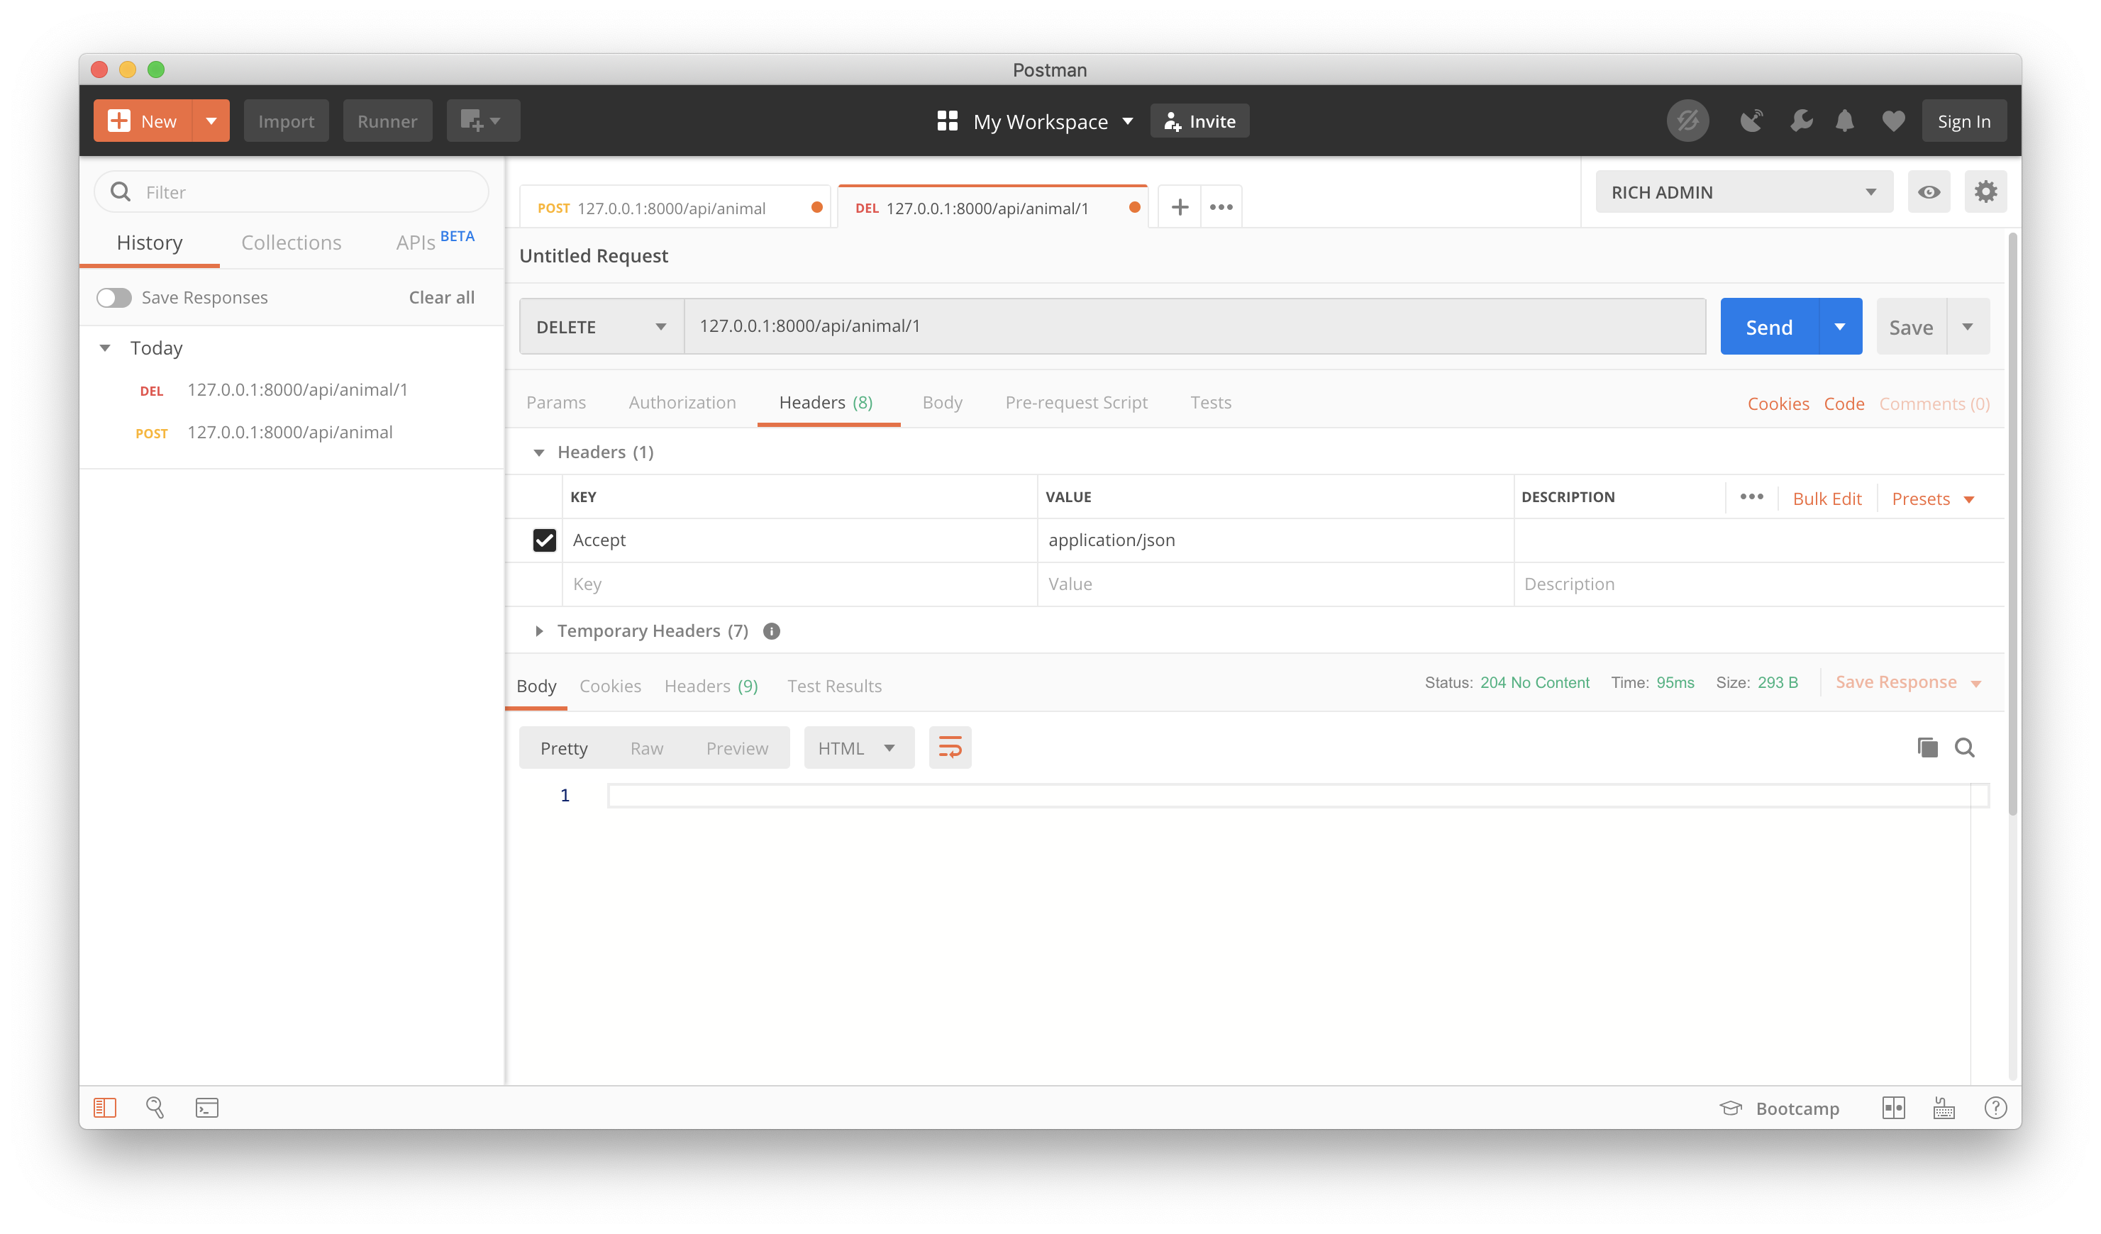Search within the response body
Viewport: 2101px width, 1234px height.
tap(1964, 747)
